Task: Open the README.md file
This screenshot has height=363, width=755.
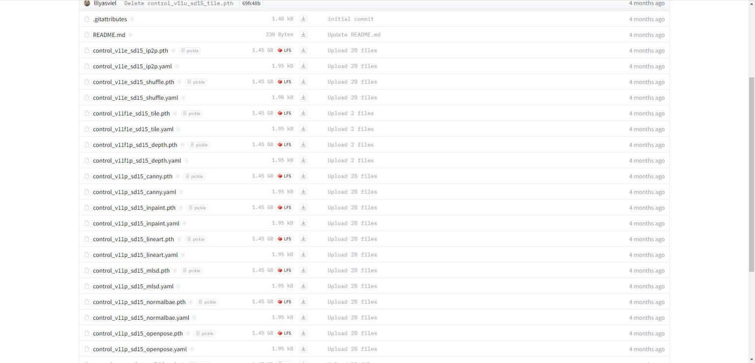Action: pyautogui.click(x=109, y=35)
